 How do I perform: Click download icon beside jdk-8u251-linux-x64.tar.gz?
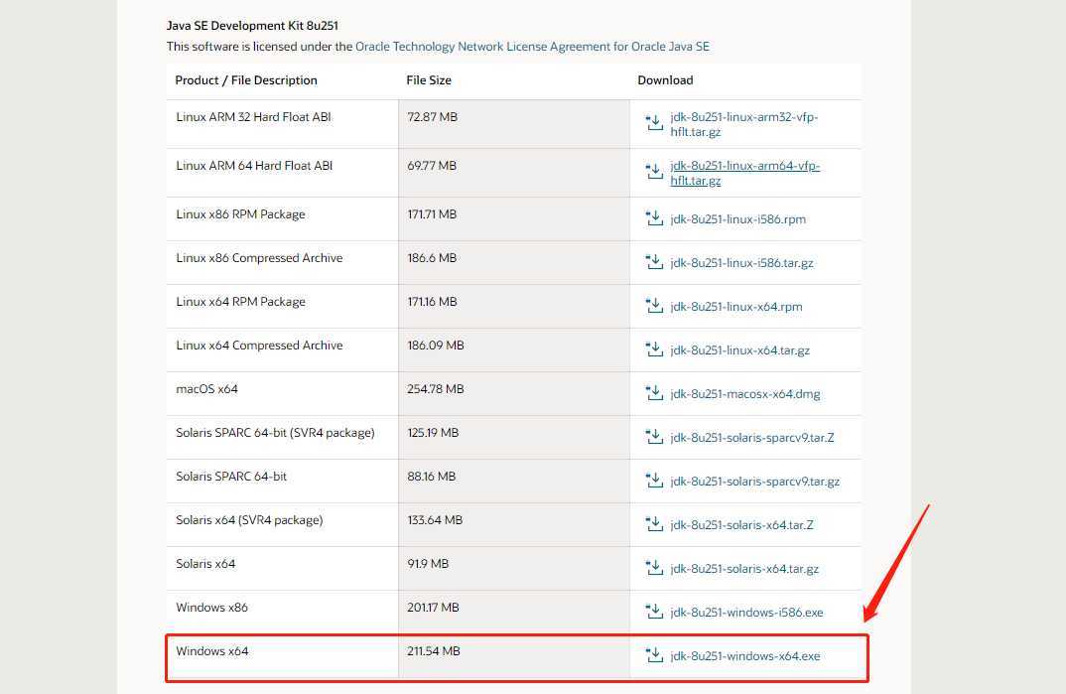click(654, 349)
